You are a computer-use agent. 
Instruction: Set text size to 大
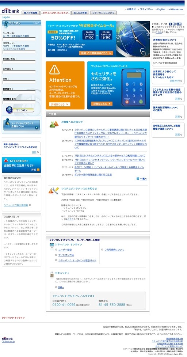point(174,24)
